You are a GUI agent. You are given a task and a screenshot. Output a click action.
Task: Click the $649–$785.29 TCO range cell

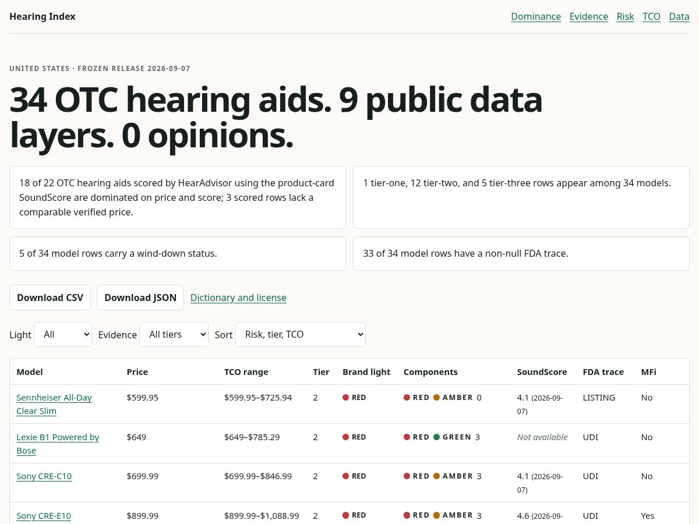[x=252, y=437]
